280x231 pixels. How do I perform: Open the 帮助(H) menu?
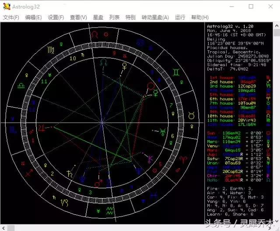pos(200,17)
